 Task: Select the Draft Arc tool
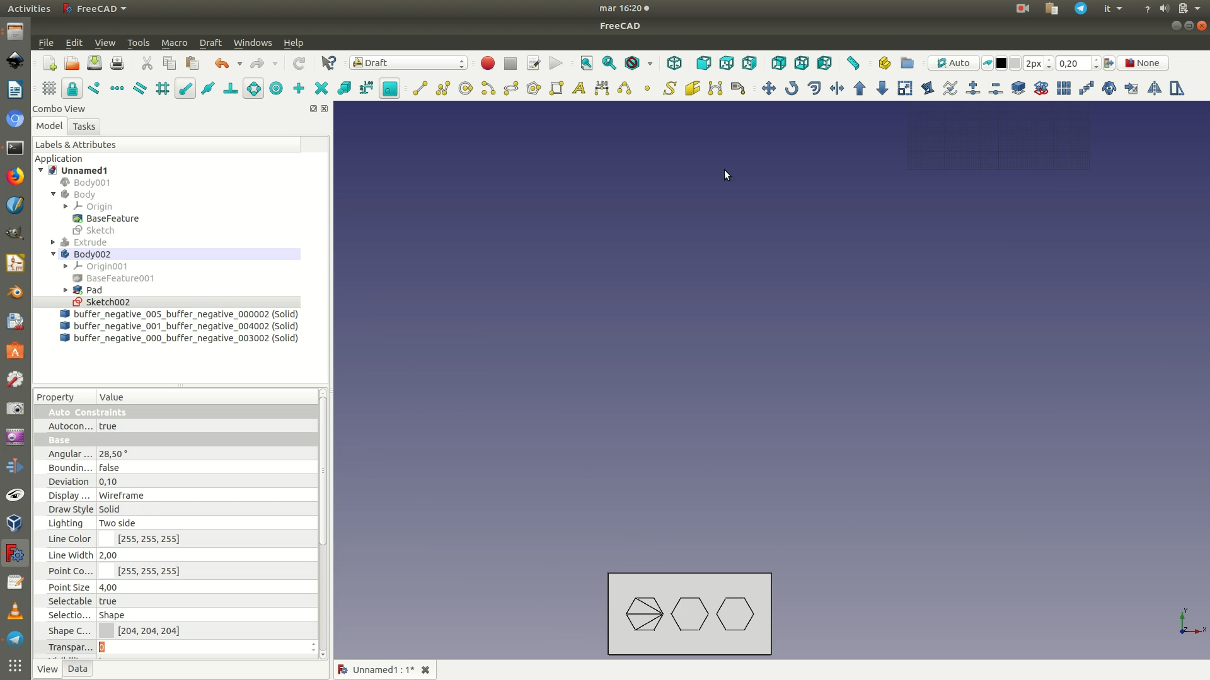(488, 88)
